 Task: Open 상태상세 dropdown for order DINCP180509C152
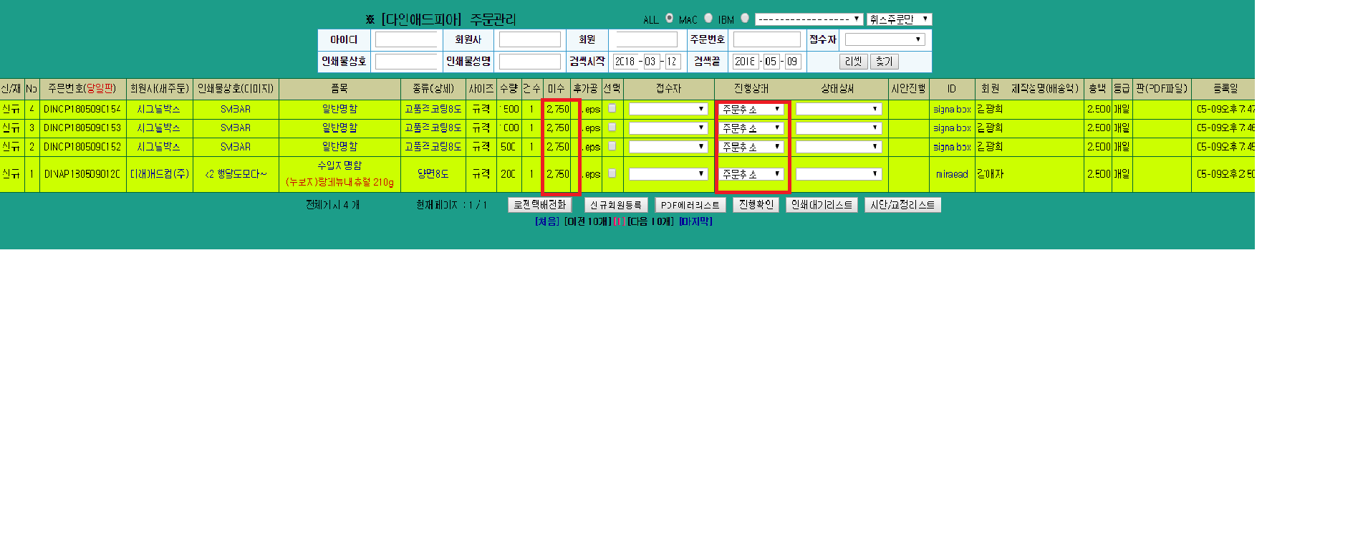(x=838, y=147)
